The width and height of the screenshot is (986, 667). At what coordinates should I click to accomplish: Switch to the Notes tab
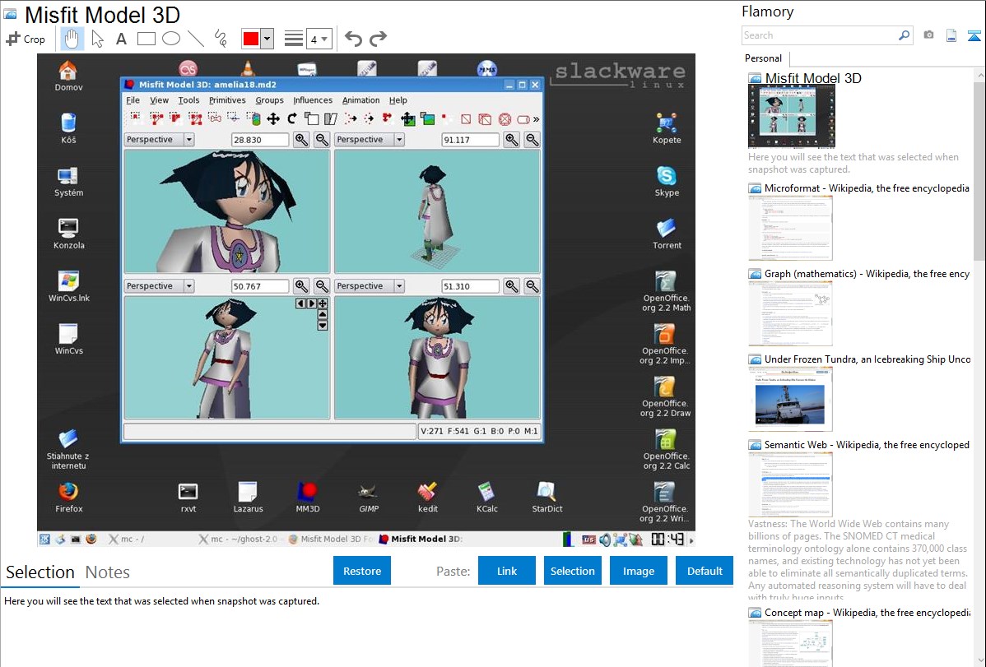click(x=108, y=572)
